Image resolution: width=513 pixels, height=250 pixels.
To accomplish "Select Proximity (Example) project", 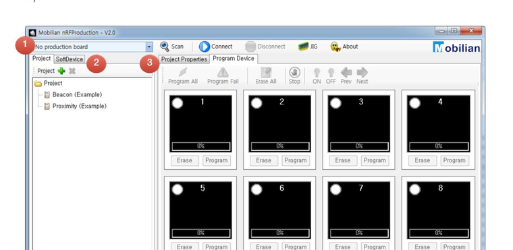I will tap(80, 106).
